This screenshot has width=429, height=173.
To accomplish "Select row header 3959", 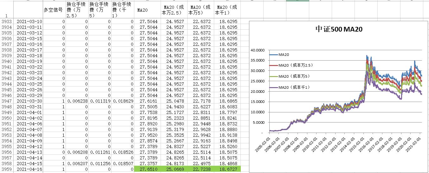I will (7, 169).
